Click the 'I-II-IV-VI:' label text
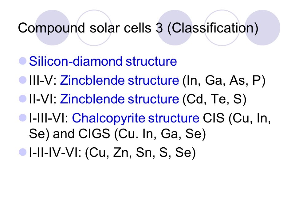The image size is (295, 221). pos(55,152)
